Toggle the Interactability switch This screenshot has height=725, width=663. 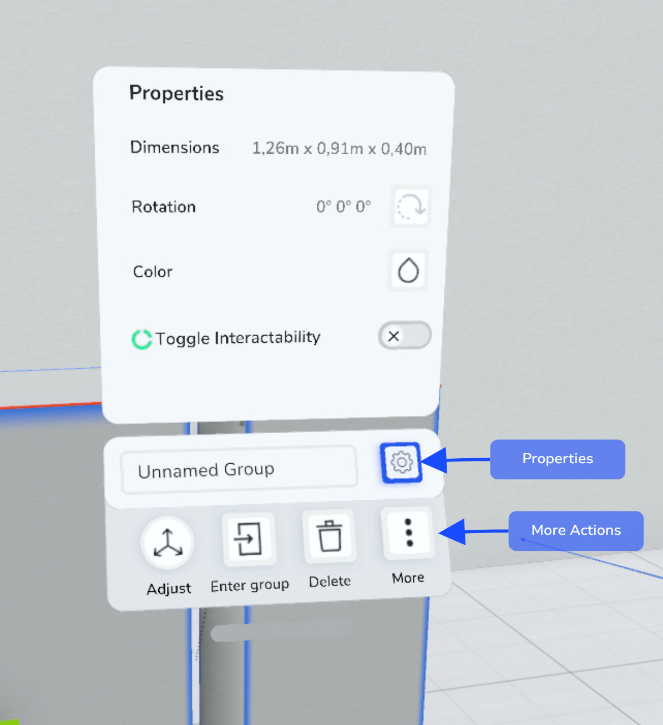pyautogui.click(x=404, y=336)
